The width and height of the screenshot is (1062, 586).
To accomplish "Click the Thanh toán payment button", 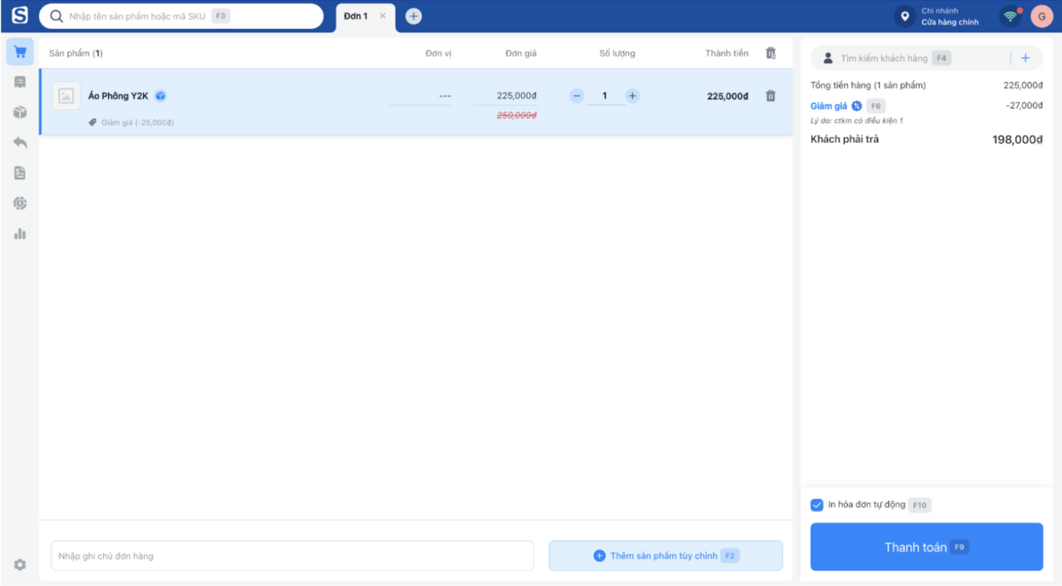I will (926, 547).
